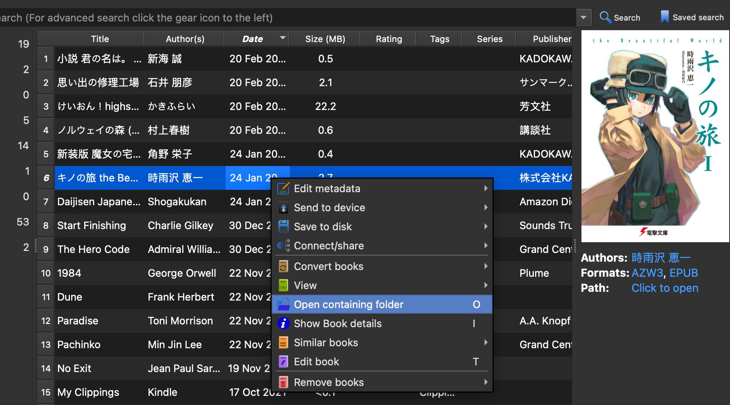730x405 pixels.
Task: Click the 'Click to open' path link
Action: click(665, 288)
